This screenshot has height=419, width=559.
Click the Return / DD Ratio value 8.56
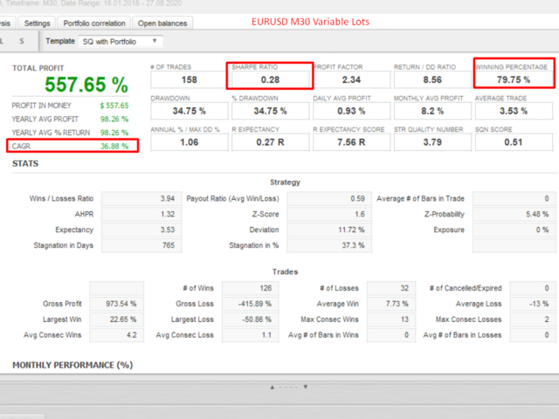pyautogui.click(x=431, y=80)
